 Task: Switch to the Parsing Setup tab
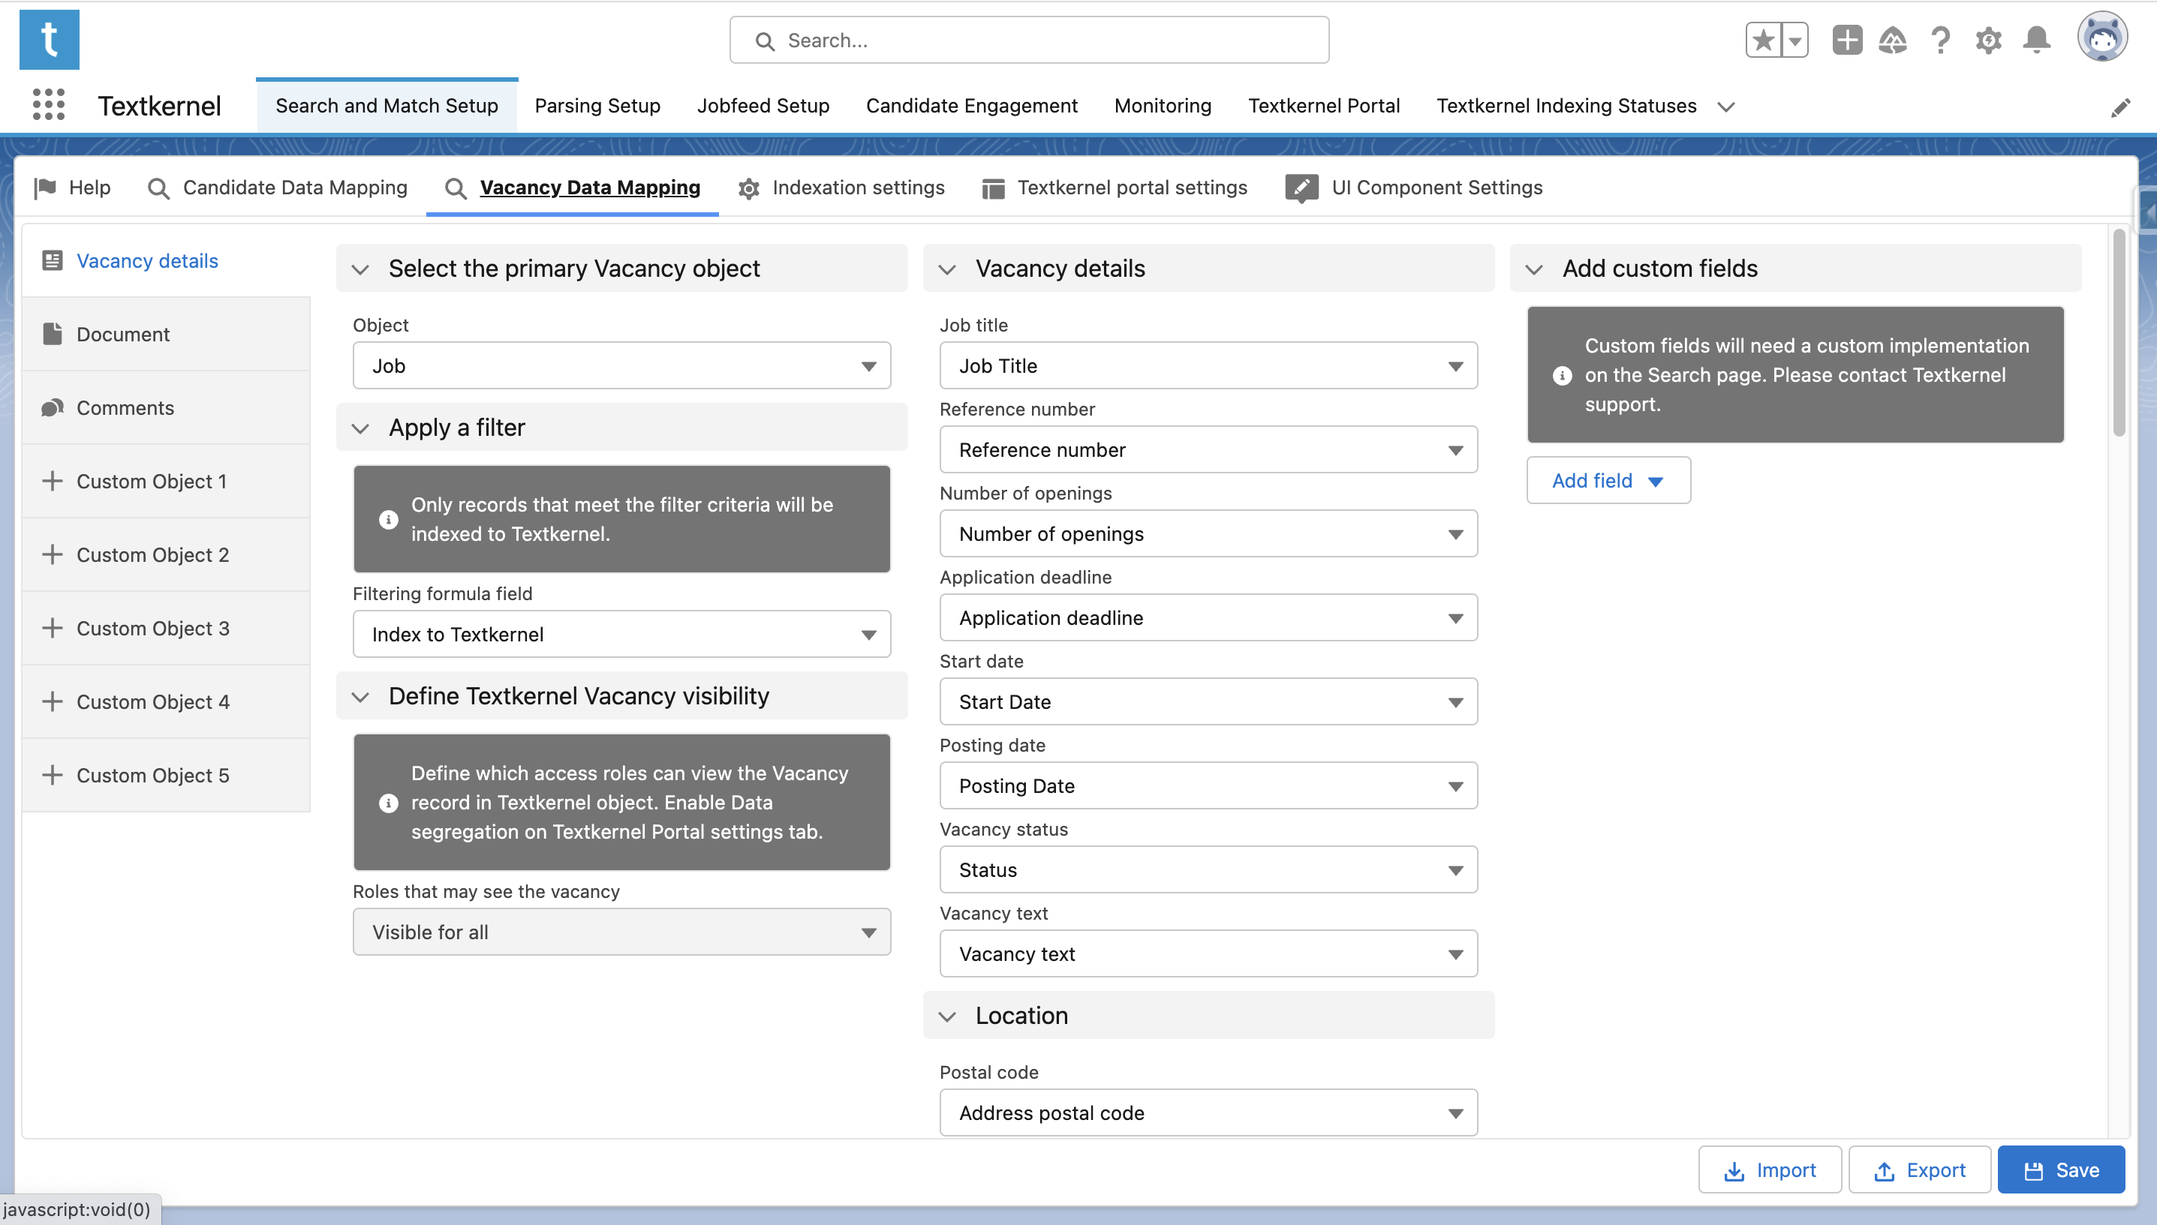(597, 106)
